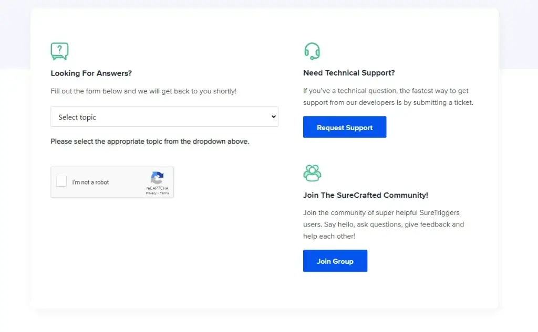The height and width of the screenshot is (332, 538).
Task: Click the "Need Technical Support?" heading
Action: coord(349,72)
